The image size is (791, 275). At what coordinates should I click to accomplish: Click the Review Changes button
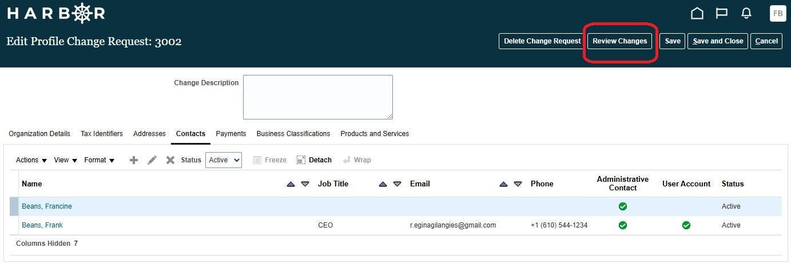point(619,41)
